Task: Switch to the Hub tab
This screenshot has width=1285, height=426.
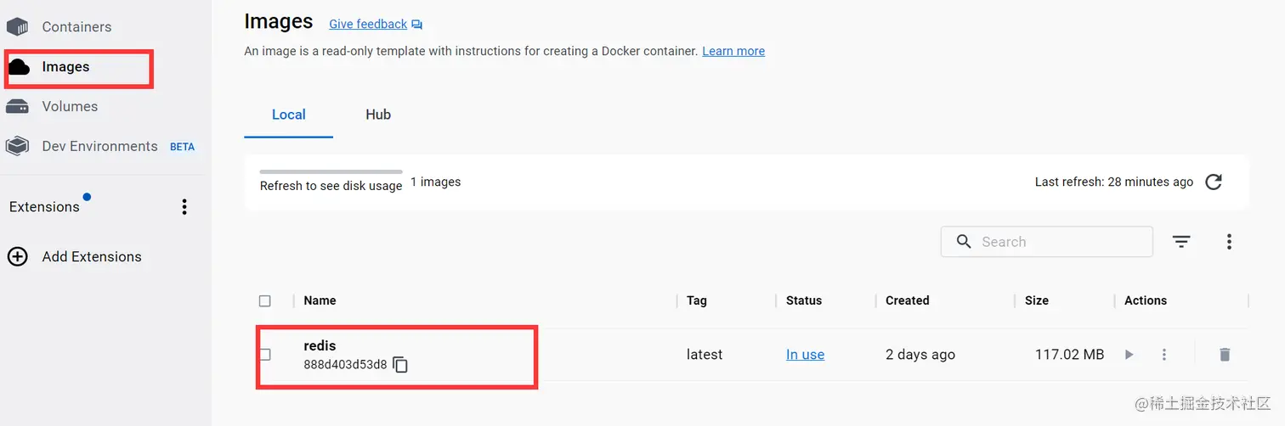Action: (378, 115)
